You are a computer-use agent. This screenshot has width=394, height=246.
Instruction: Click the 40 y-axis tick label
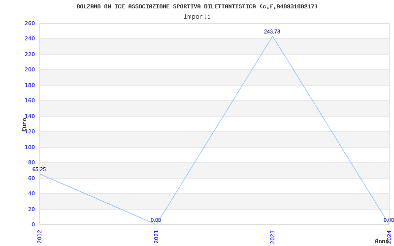point(32,194)
